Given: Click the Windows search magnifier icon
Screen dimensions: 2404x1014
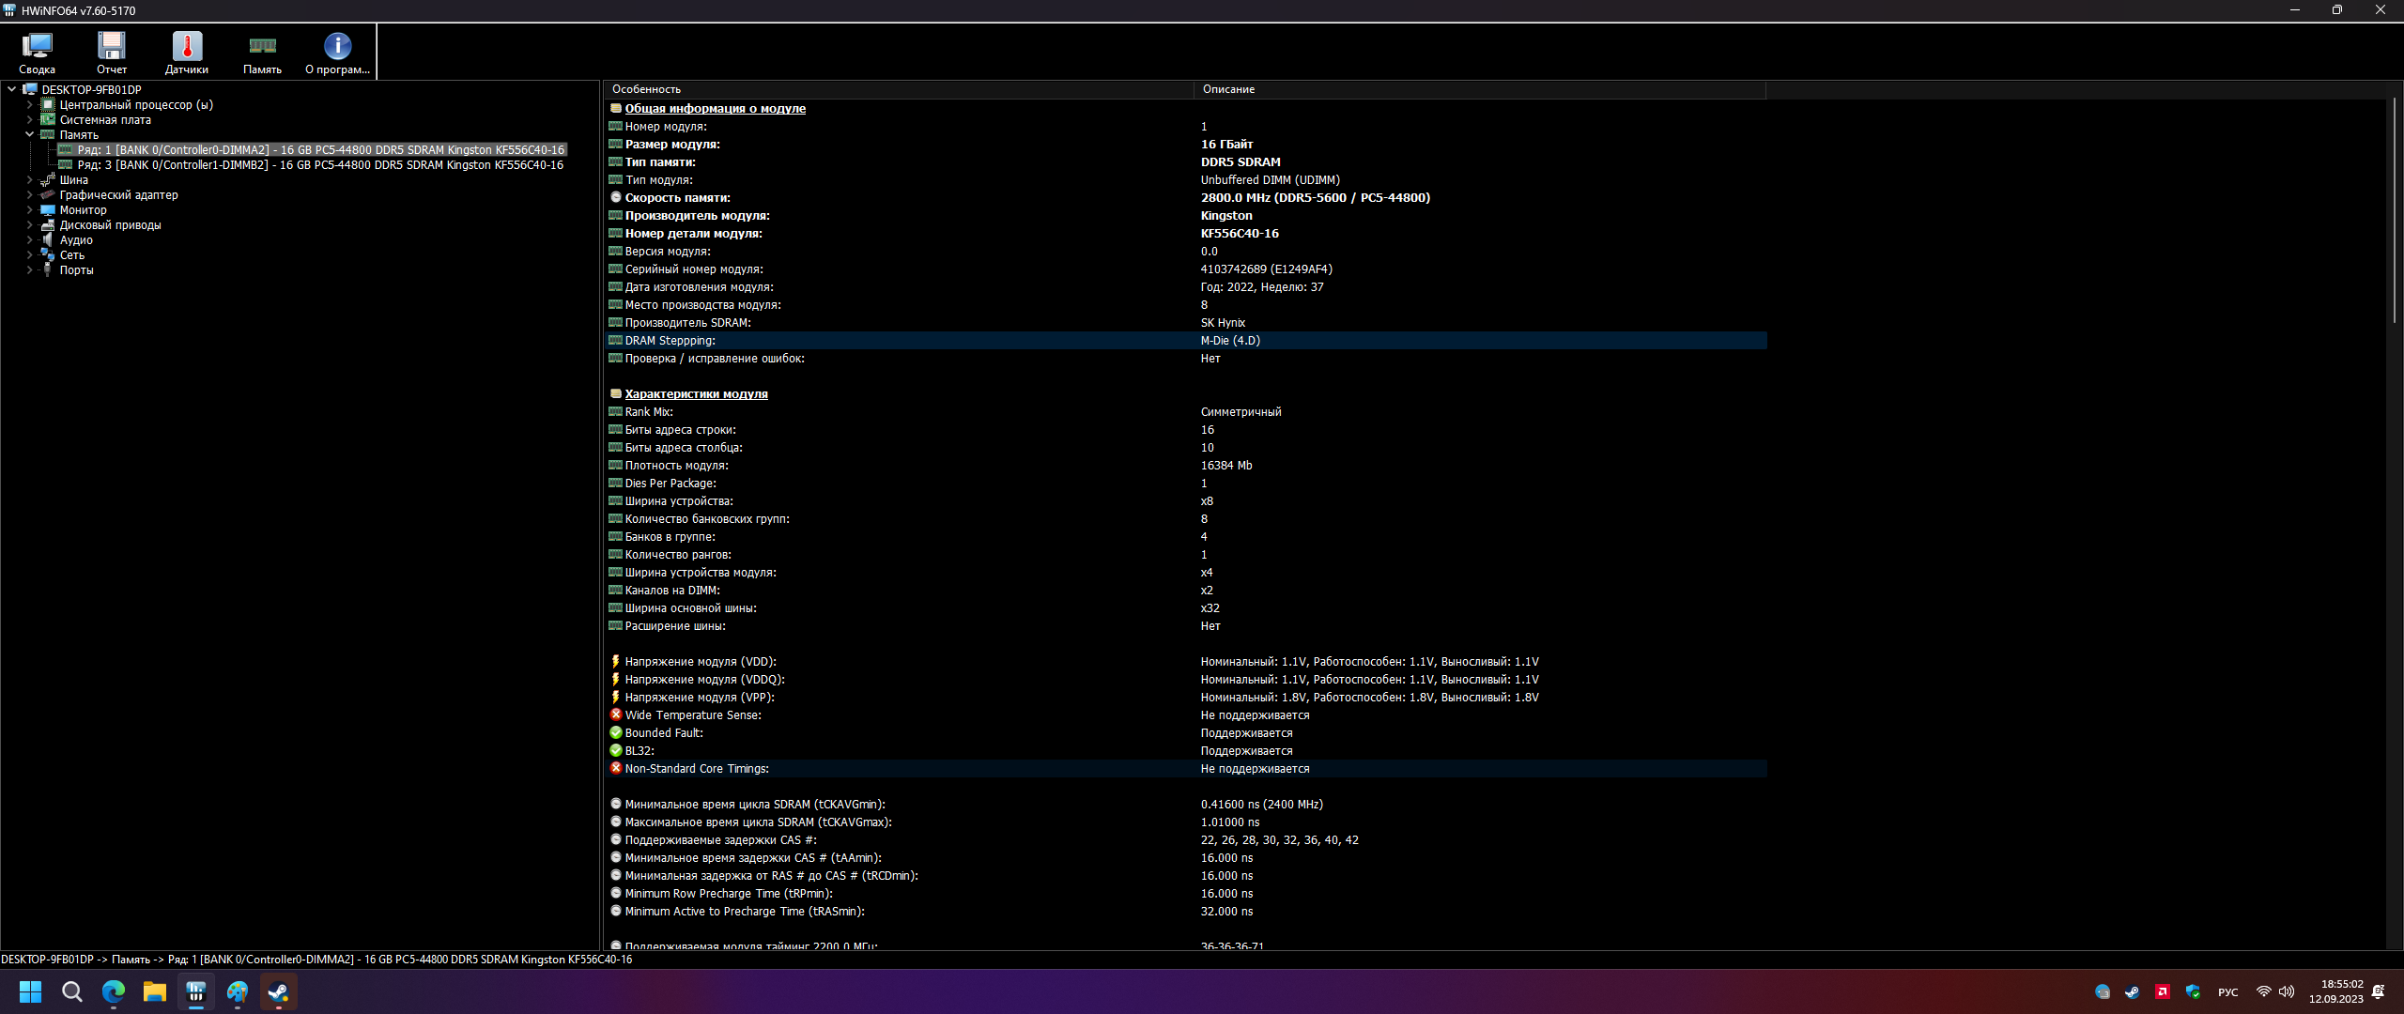Looking at the screenshot, I should pos(72,991).
